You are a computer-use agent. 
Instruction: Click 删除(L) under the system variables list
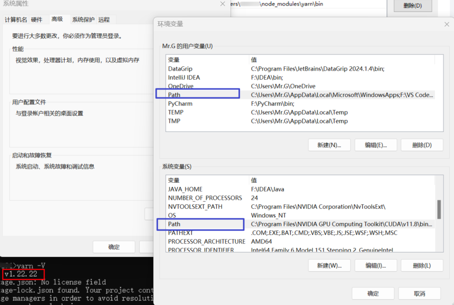[422, 265]
